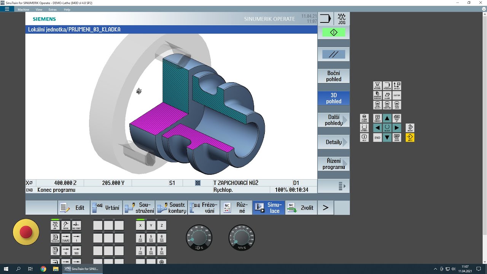The image size is (487, 274).
Task: Click the ALARM key with triangle icon
Action: point(387,95)
